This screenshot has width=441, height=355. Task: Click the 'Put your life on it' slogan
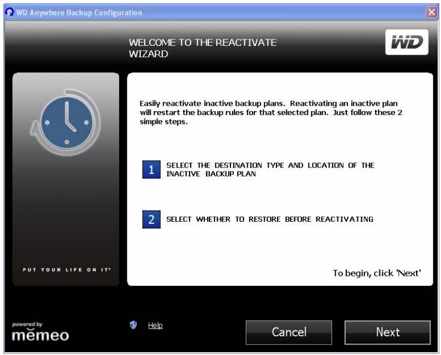[66, 270]
